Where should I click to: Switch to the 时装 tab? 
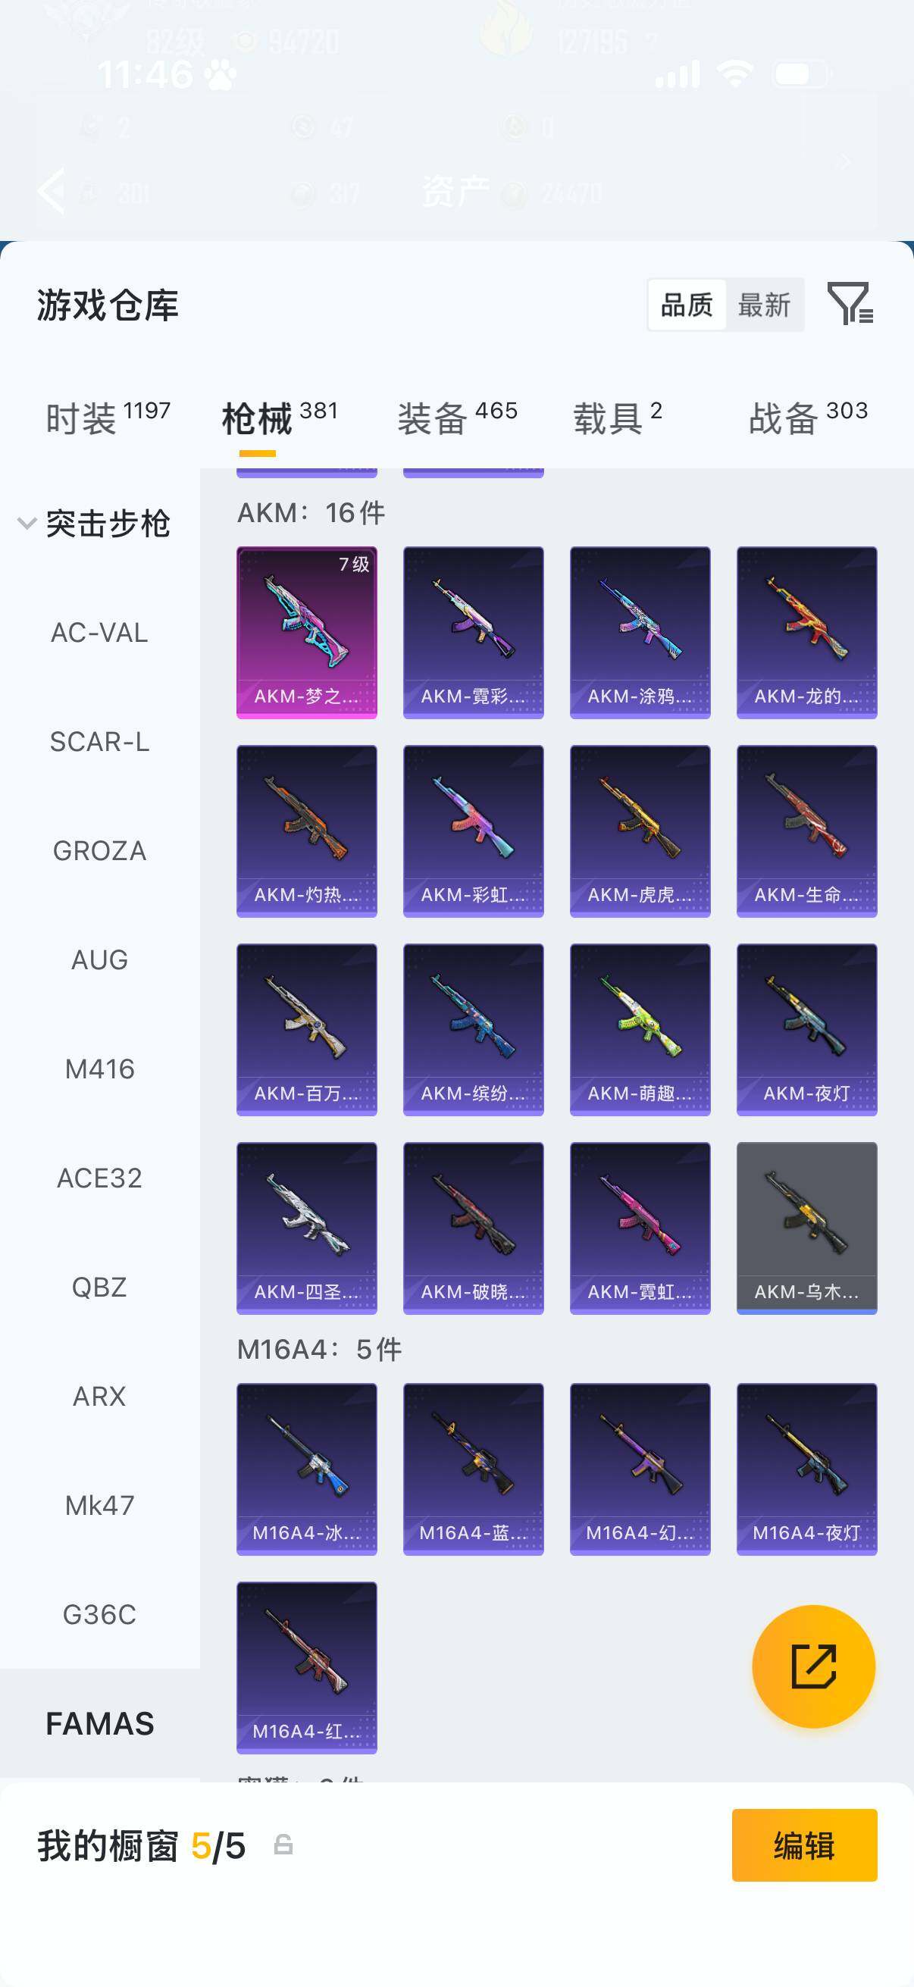click(x=108, y=418)
